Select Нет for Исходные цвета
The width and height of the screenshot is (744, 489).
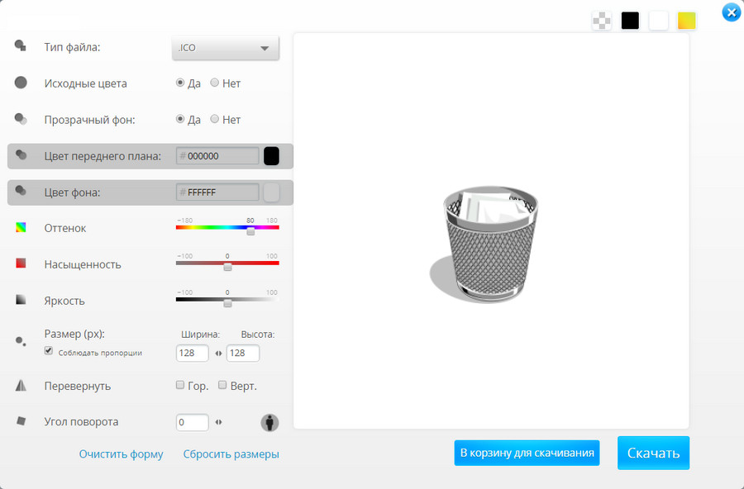tap(214, 83)
